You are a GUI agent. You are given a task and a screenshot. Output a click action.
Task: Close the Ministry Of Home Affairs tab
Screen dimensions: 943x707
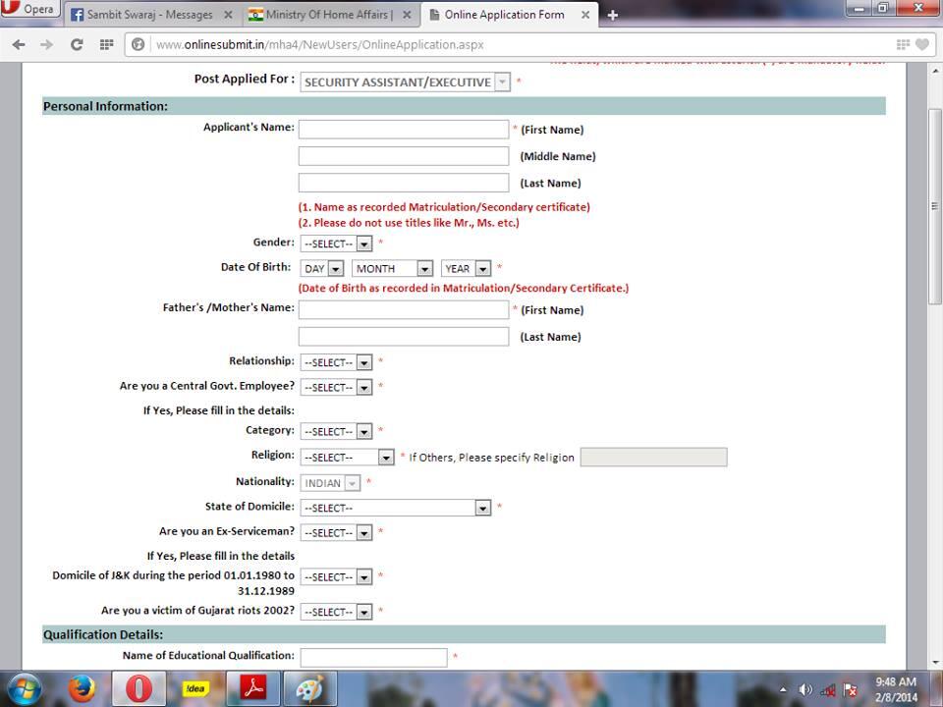pyautogui.click(x=407, y=15)
